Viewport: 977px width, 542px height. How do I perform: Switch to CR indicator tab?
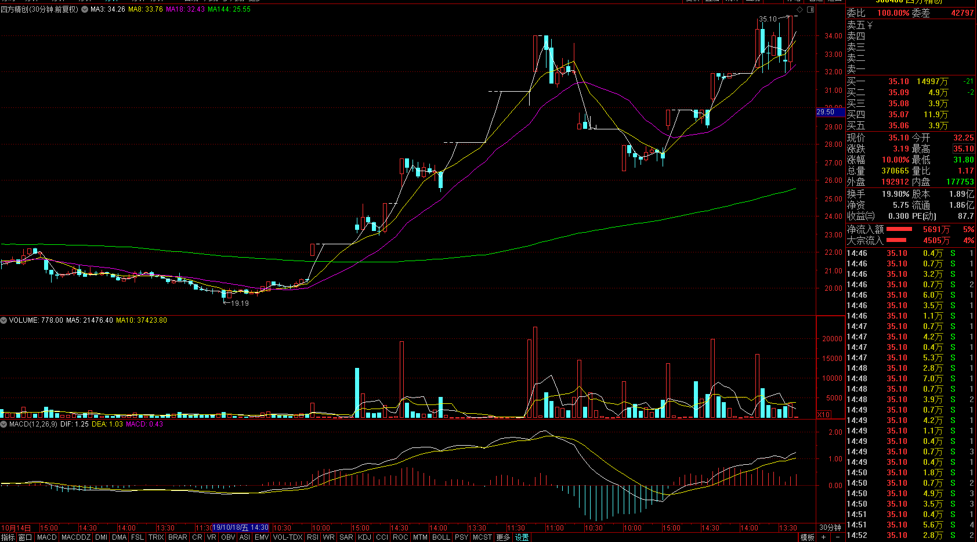197,537
